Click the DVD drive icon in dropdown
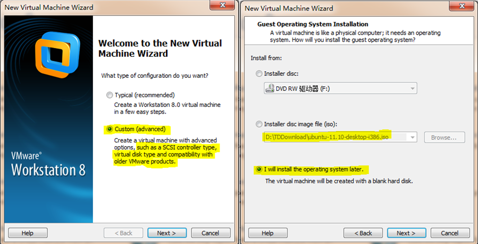 270,89
